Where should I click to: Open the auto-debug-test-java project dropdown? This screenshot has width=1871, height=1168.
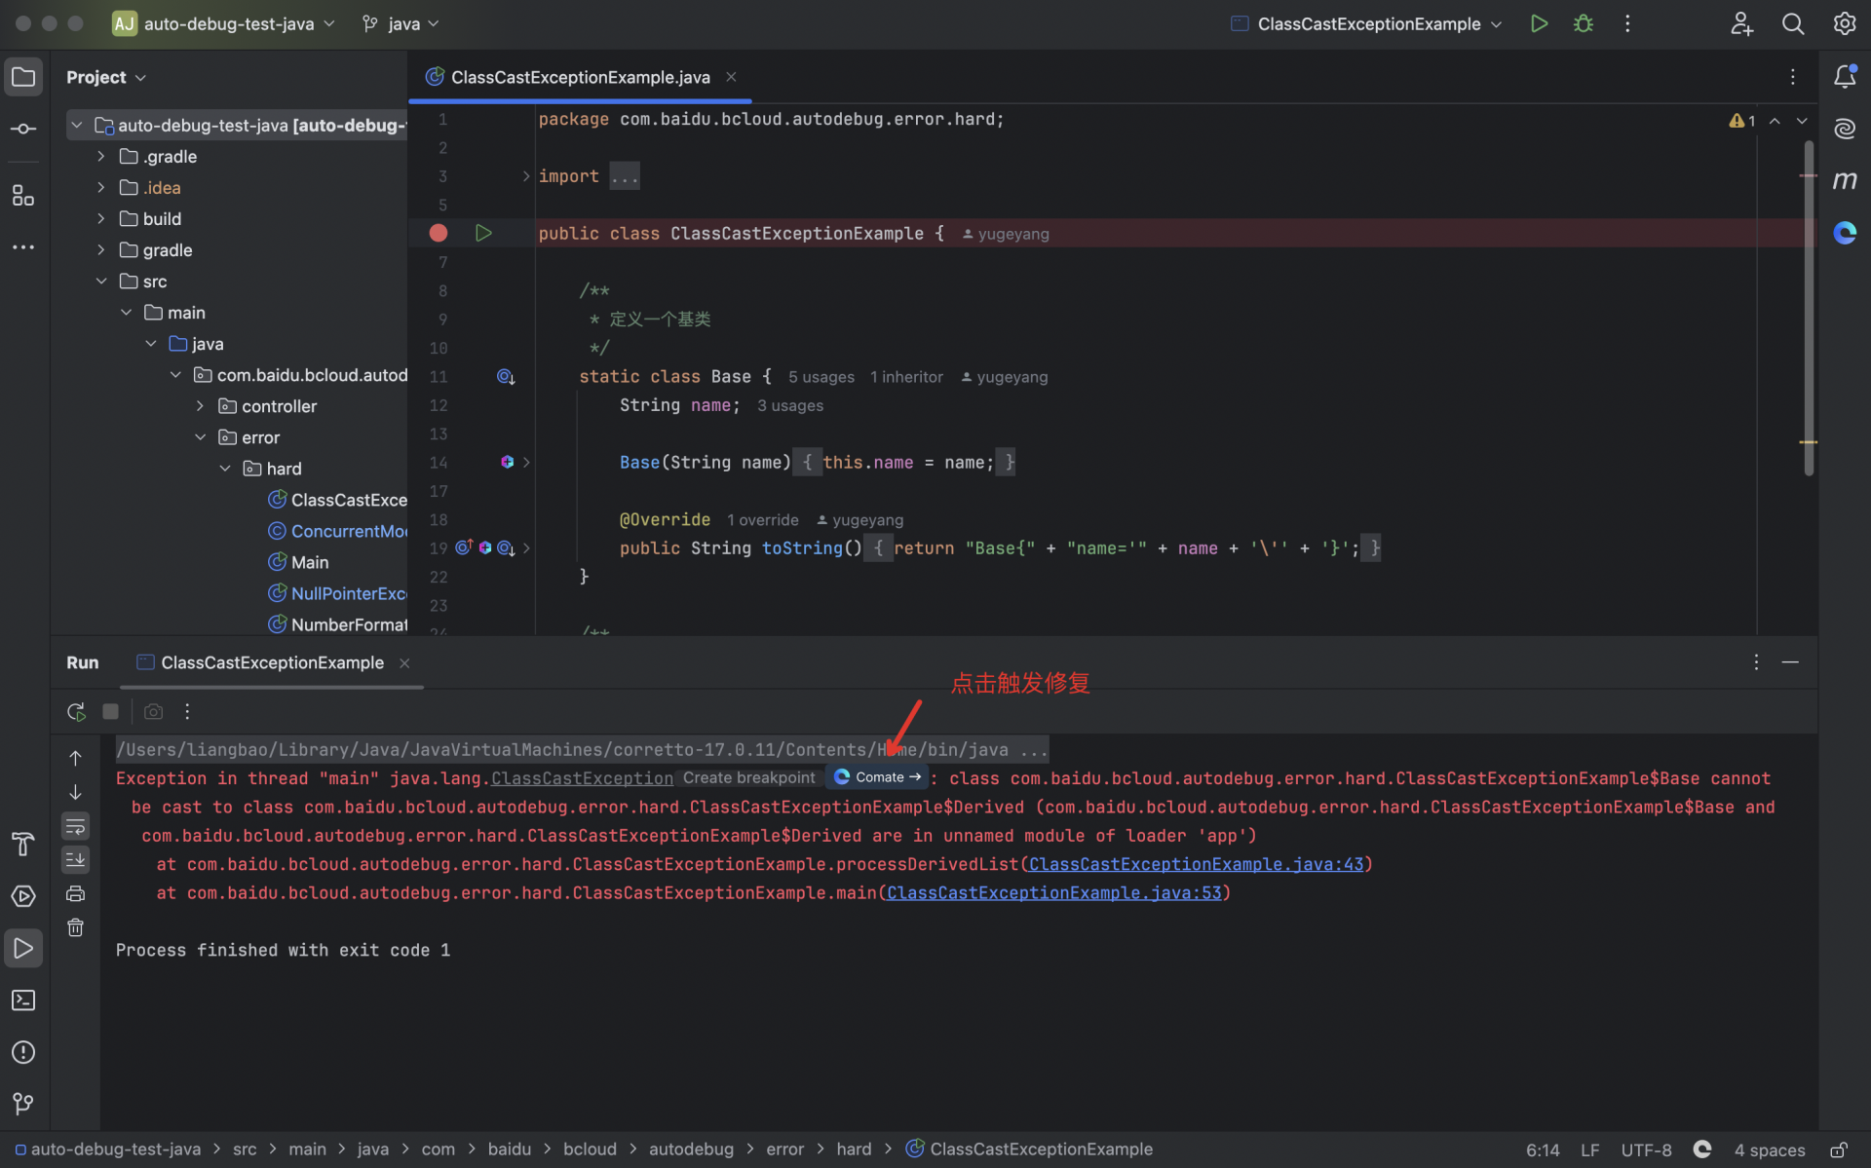(224, 23)
